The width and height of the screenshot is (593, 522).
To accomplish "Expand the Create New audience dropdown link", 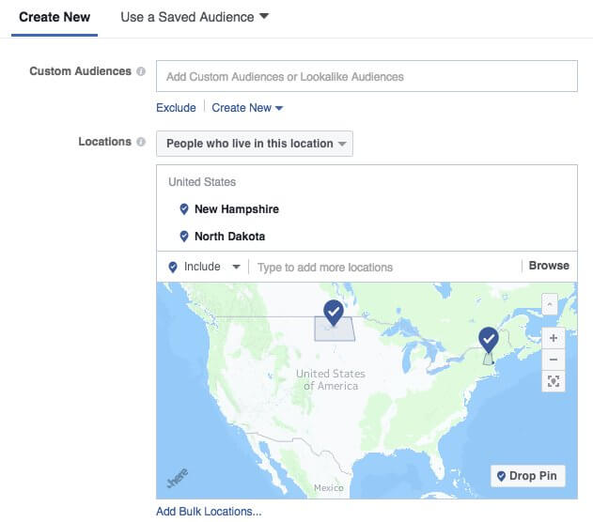I will pyautogui.click(x=247, y=108).
